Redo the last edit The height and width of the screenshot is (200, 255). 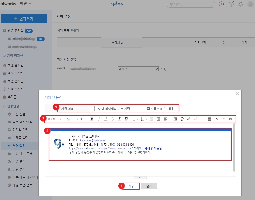(223, 119)
